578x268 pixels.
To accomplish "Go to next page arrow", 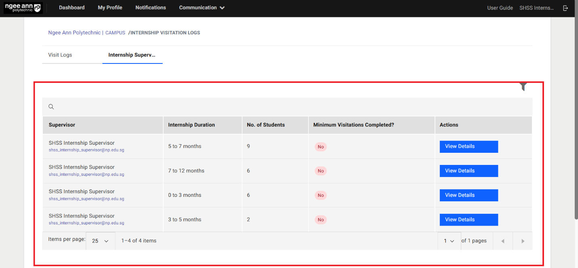I will pyautogui.click(x=523, y=241).
